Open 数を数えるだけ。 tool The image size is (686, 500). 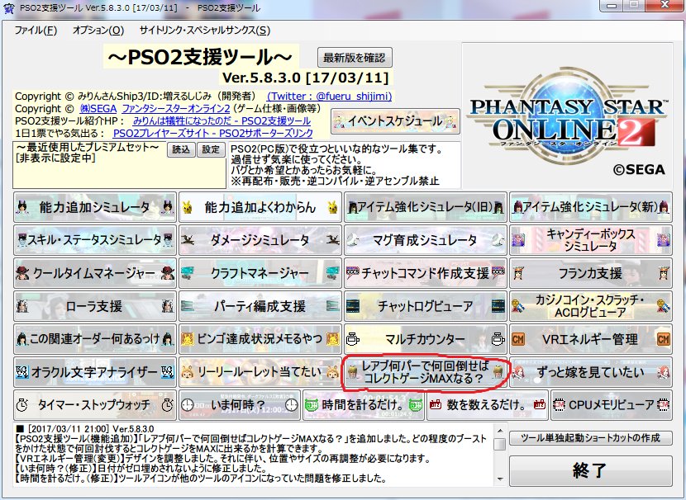[487, 405]
